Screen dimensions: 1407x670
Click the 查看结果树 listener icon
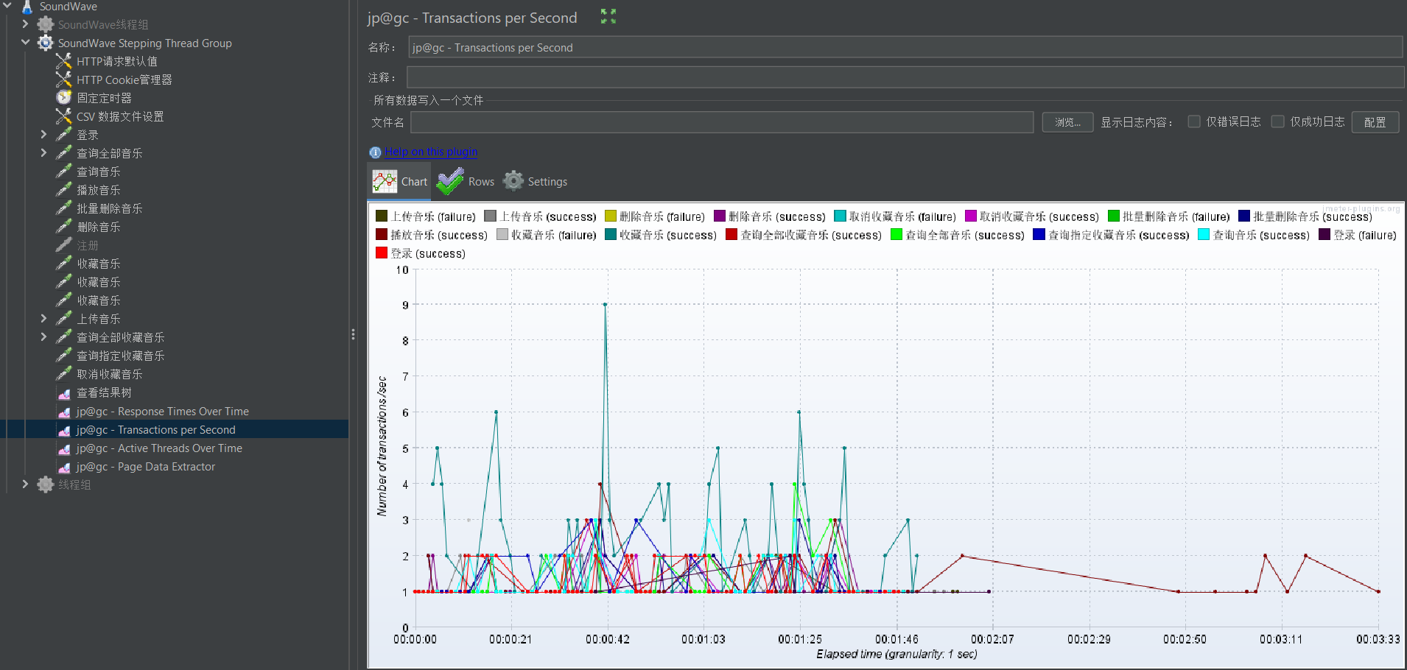point(64,393)
